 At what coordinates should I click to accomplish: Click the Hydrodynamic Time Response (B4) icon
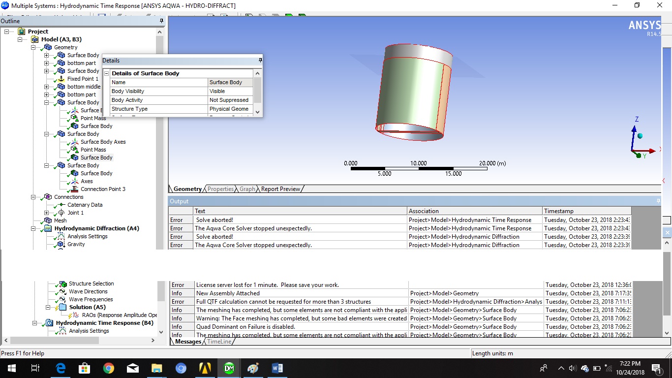(x=49, y=323)
